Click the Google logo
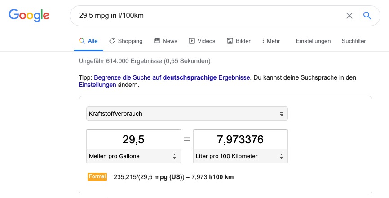This screenshot has width=389, height=198. (29, 16)
